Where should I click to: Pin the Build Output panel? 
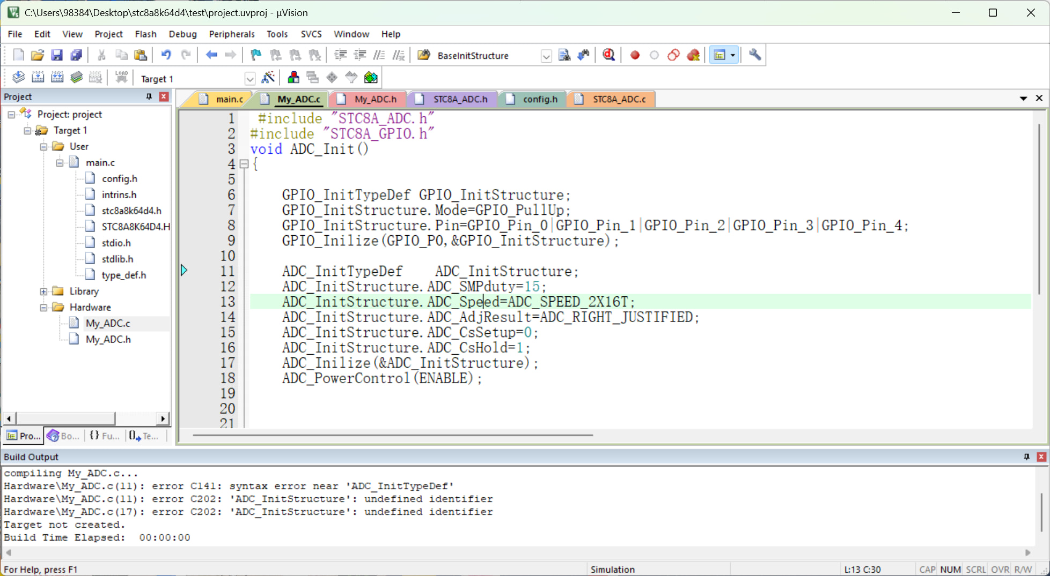1026,457
